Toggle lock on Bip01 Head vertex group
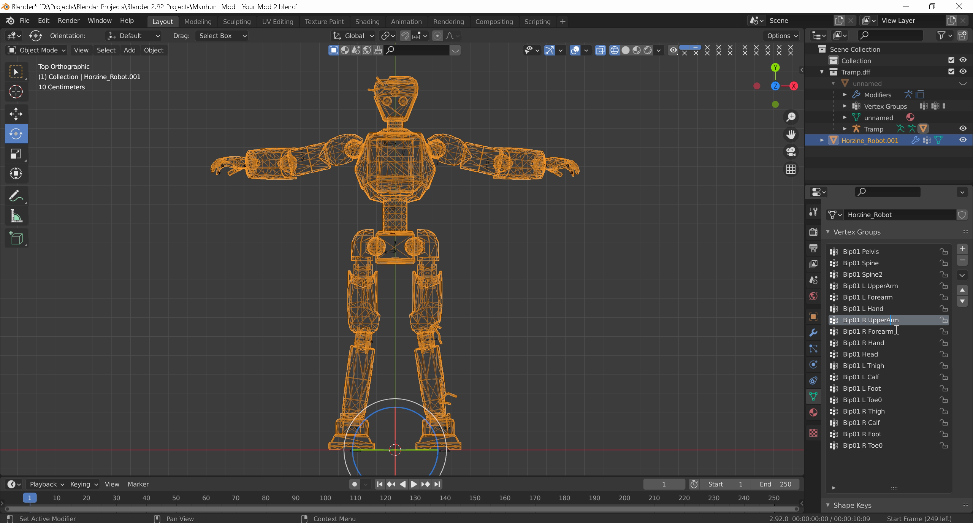The width and height of the screenshot is (973, 523). click(x=943, y=354)
